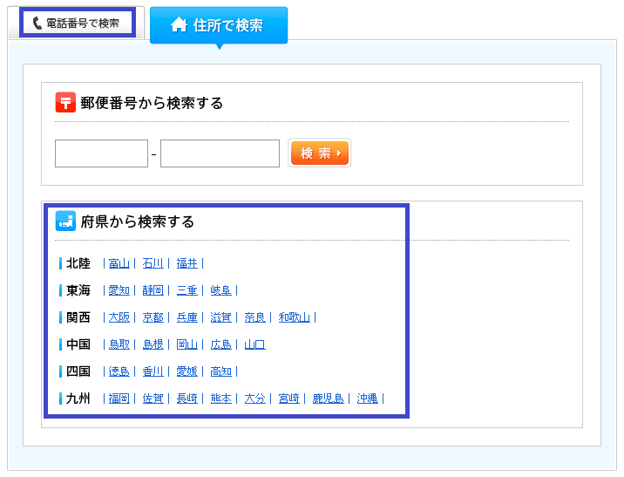The image size is (624, 477).
Task: Go to the 島根 link
Action: tap(153, 344)
